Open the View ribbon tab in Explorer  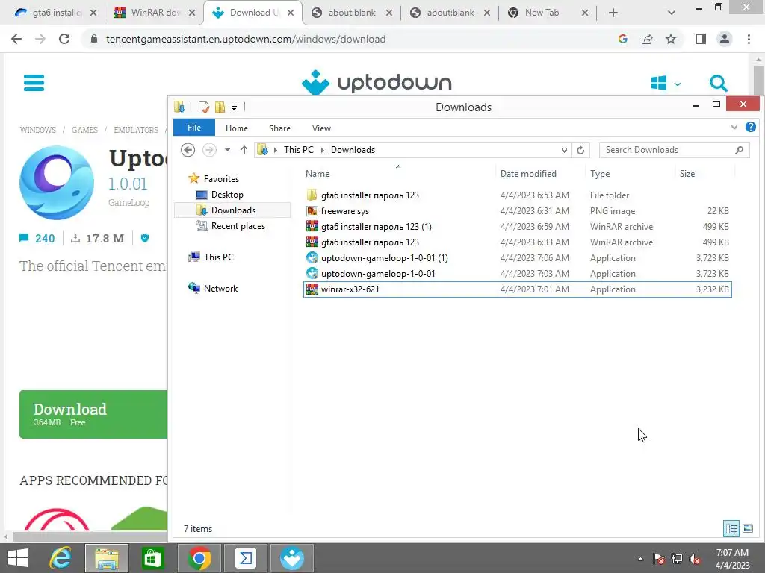click(x=321, y=128)
